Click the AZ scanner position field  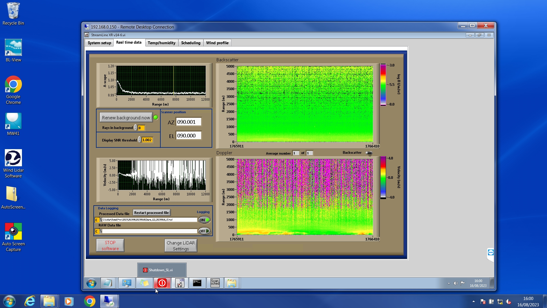188,122
